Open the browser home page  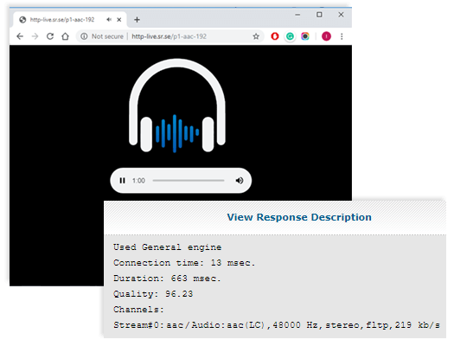(x=66, y=36)
